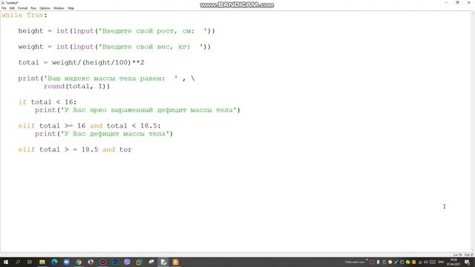Click the 'Ln' line indicator in status bar
The height and width of the screenshot is (267, 475).
pyautogui.click(x=457, y=255)
